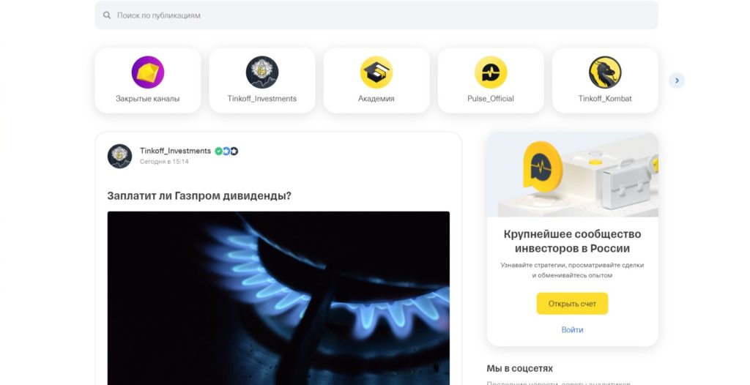Open post titled Заплатит ли Газпром дивиденды?
Viewport: 750px width, 385px height.
pyautogui.click(x=199, y=195)
